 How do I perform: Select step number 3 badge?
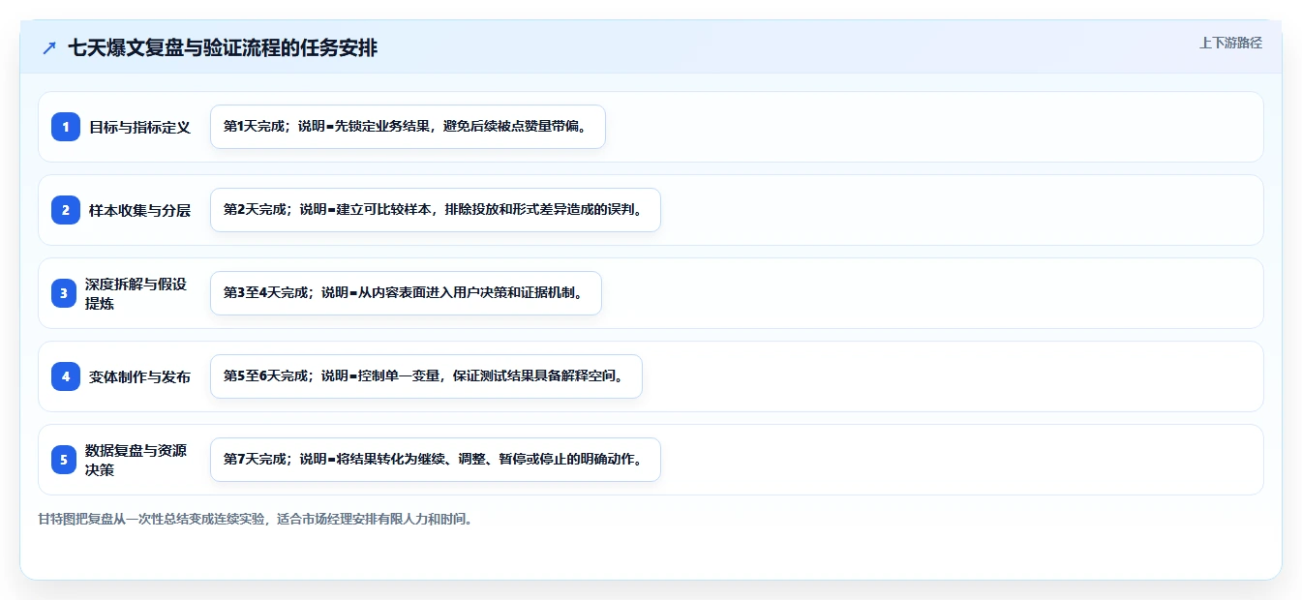click(66, 293)
